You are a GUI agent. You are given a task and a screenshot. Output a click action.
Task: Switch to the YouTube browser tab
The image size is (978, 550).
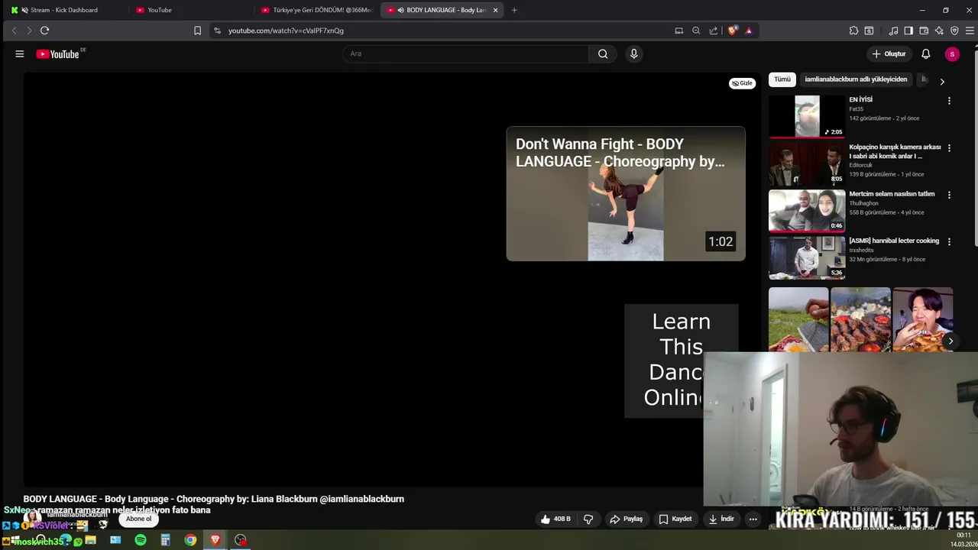(x=160, y=10)
